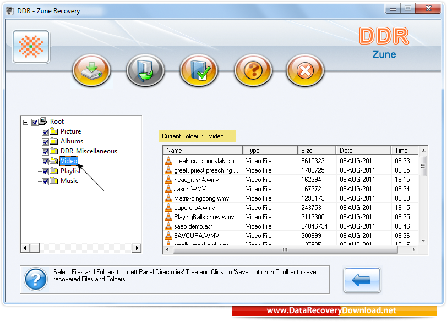
Task: Click VLC cone icon of paperclip4.wmv
Action: coord(168,208)
